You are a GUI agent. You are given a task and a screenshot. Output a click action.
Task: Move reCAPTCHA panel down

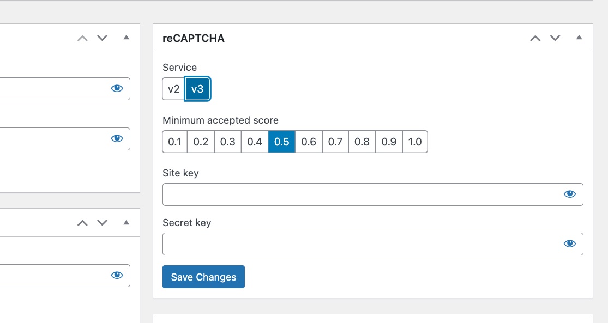(555, 38)
